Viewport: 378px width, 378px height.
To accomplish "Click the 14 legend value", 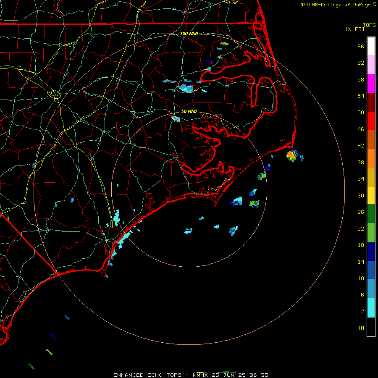I will (x=361, y=262).
